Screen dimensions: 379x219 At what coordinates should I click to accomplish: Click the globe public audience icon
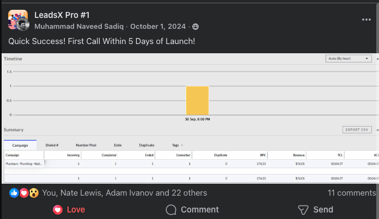pos(195,27)
